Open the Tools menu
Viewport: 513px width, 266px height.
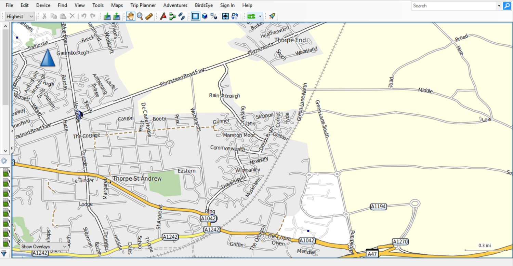98,5
